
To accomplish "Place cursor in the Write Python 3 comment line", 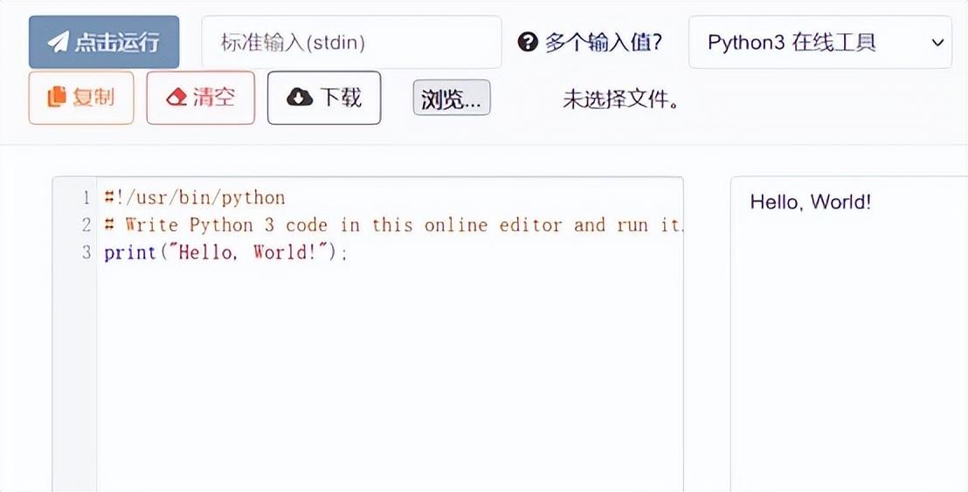I will (393, 225).
